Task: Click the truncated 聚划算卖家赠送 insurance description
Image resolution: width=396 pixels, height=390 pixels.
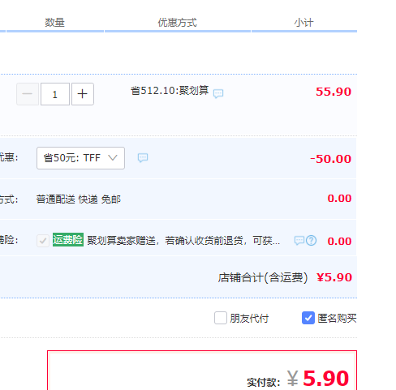Action: pos(183,240)
